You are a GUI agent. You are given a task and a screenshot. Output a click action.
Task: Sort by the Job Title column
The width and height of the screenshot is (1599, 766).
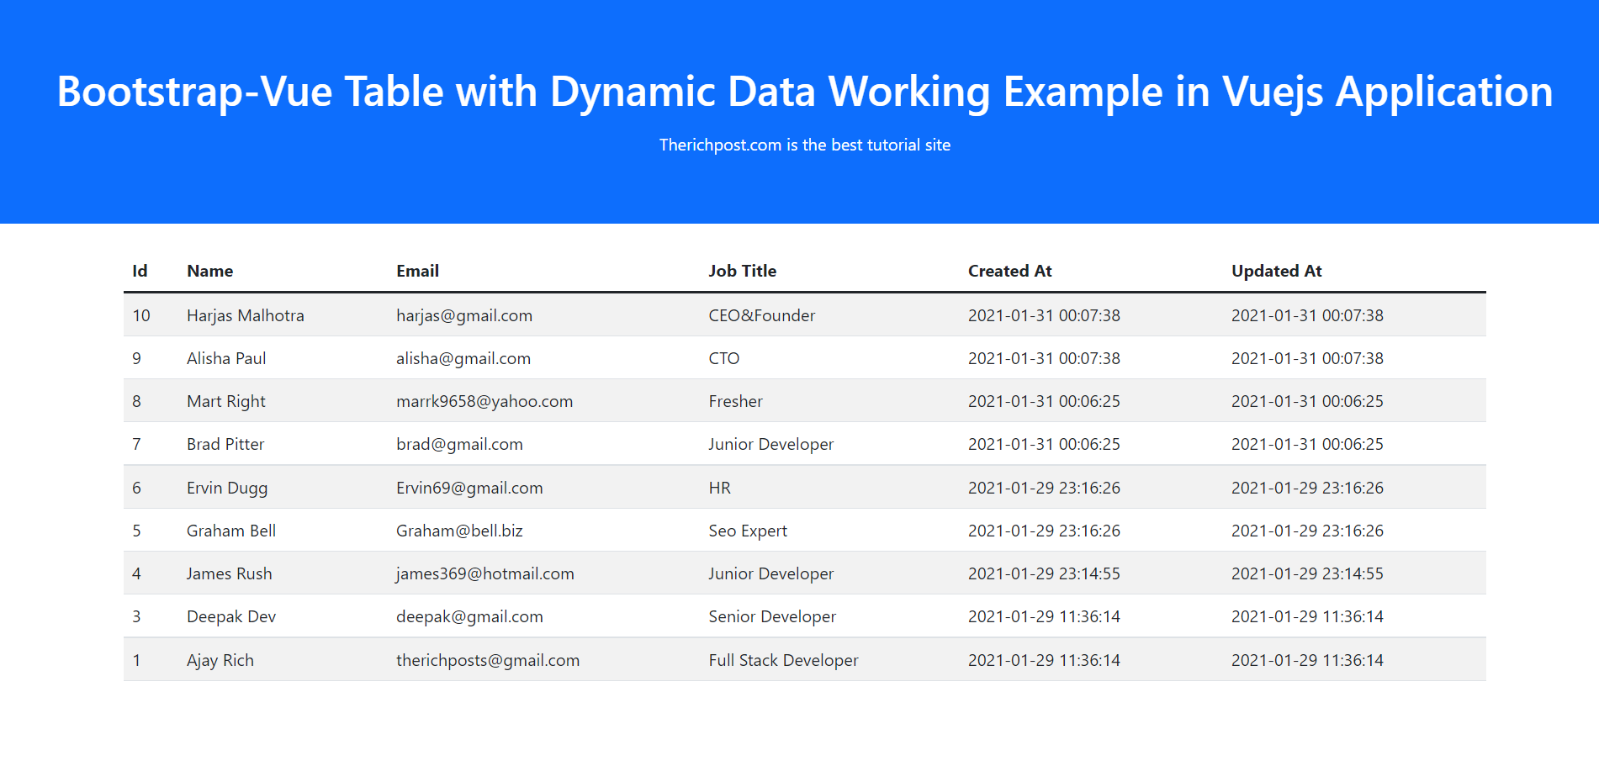click(742, 271)
